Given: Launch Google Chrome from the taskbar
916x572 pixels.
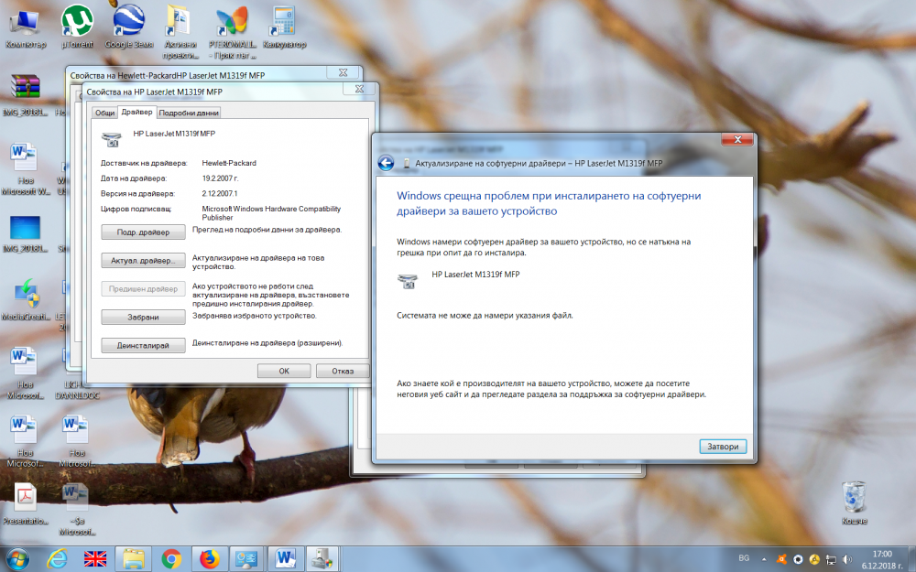Looking at the screenshot, I should click(x=171, y=559).
